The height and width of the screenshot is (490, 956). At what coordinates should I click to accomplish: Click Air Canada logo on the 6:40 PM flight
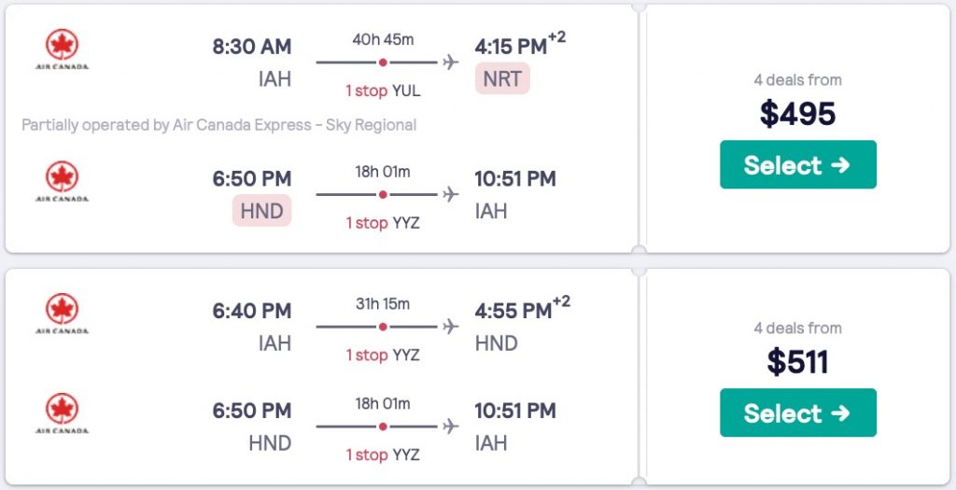click(x=63, y=315)
